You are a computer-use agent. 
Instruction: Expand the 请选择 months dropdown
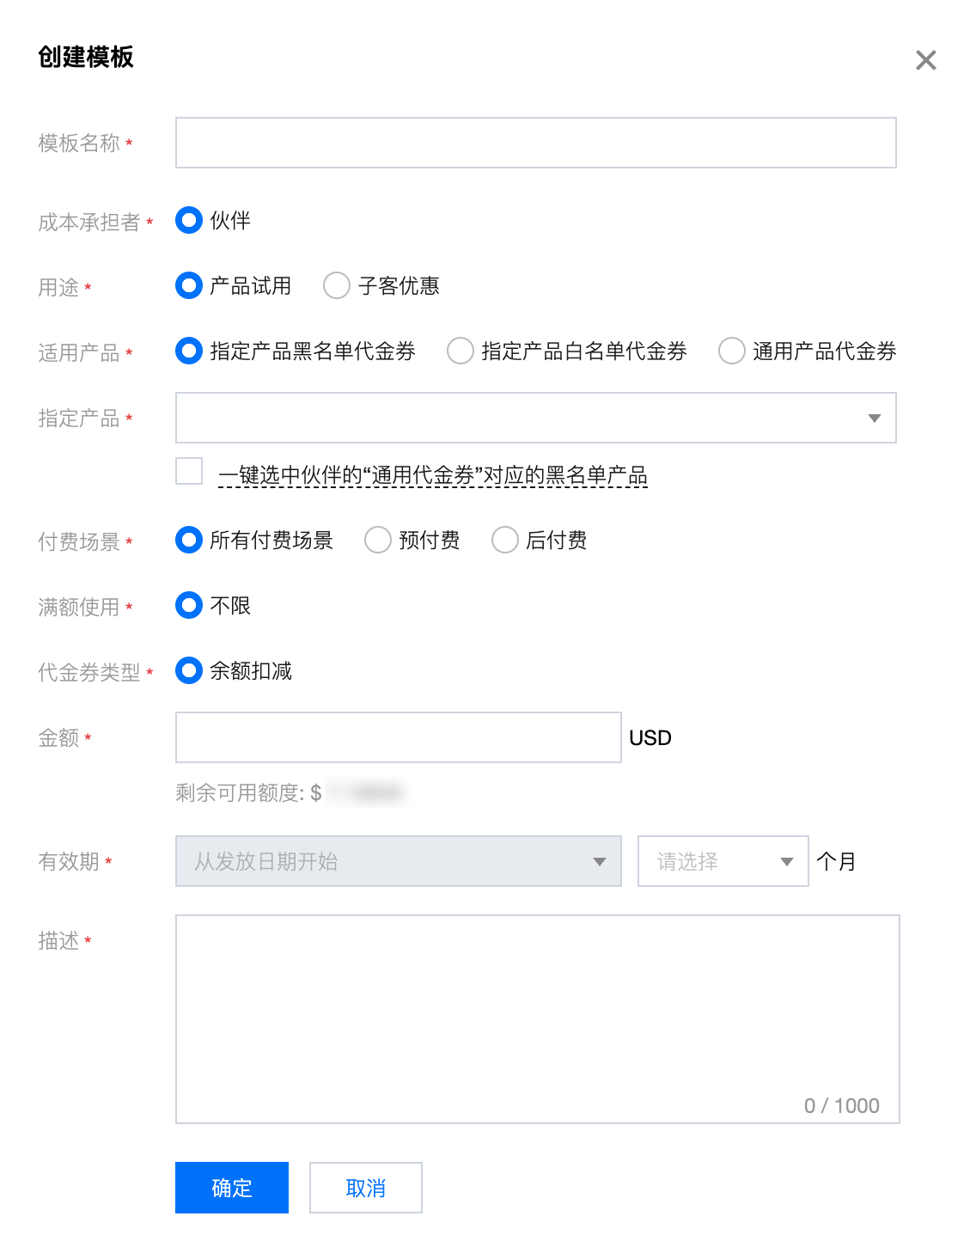723,861
